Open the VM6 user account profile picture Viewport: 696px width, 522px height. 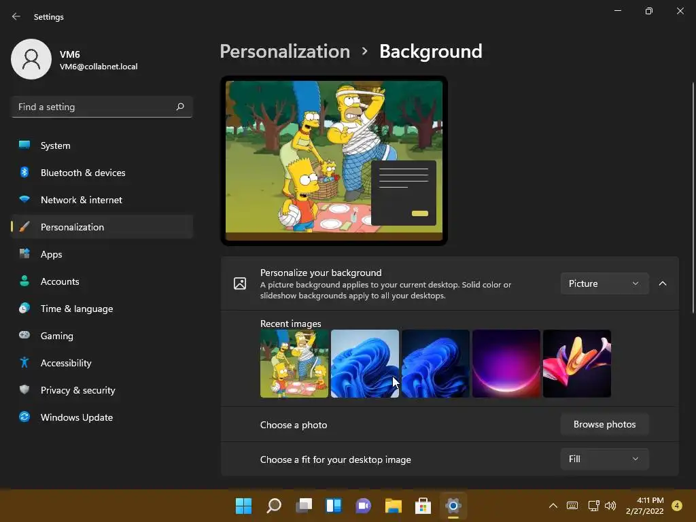point(31,59)
